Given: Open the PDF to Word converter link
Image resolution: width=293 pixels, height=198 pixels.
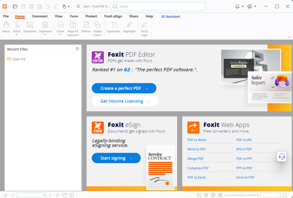Looking at the screenshot, I should pos(197,140).
